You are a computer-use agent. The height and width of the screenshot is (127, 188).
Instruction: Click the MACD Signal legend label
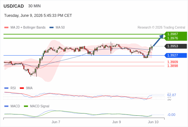pos(40,106)
